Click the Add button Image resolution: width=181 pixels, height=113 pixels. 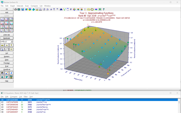tap(7, 12)
